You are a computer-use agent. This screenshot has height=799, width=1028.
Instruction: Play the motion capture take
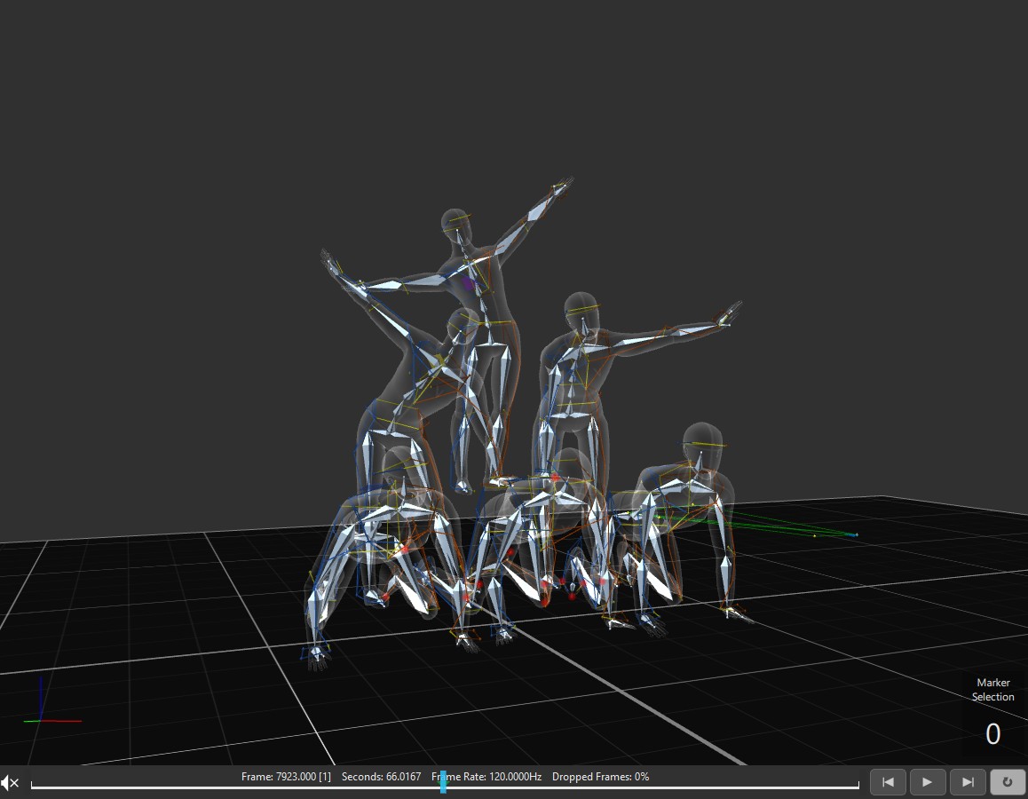[x=928, y=782]
